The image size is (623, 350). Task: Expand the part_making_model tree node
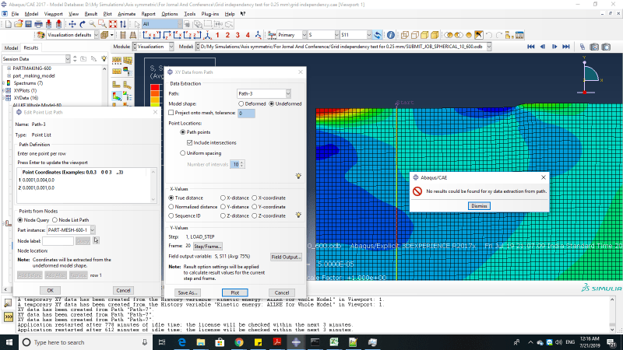pyautogui.click(x=9, y=75)
